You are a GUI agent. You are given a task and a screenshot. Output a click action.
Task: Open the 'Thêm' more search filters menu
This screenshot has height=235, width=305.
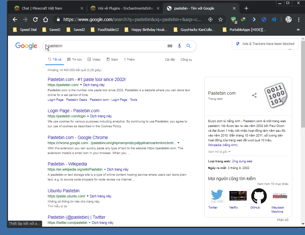(129, 60)
